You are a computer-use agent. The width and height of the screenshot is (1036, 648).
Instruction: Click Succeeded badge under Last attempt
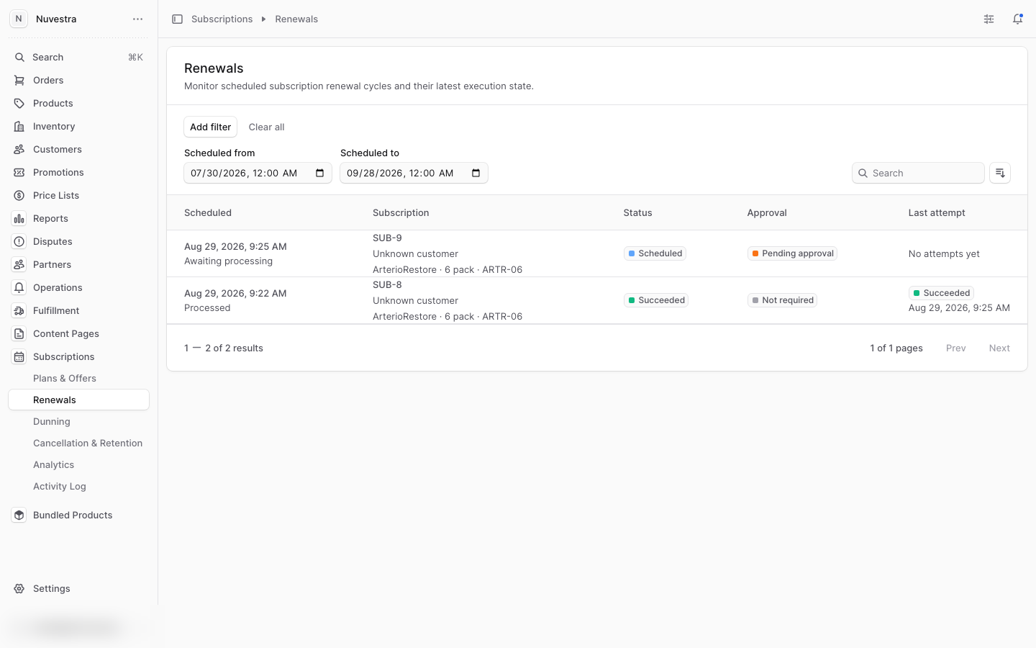tap(941, 293)
